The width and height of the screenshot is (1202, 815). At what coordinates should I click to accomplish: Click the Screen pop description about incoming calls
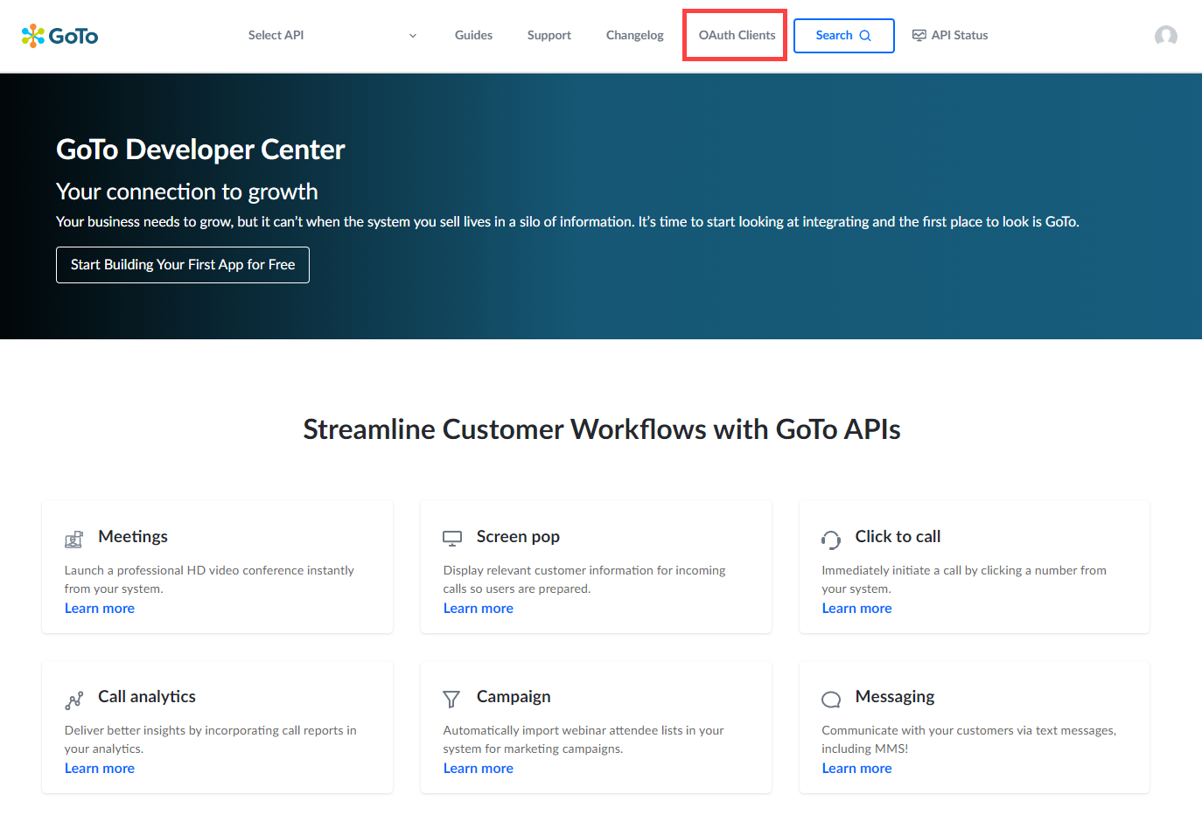[584, 580]
